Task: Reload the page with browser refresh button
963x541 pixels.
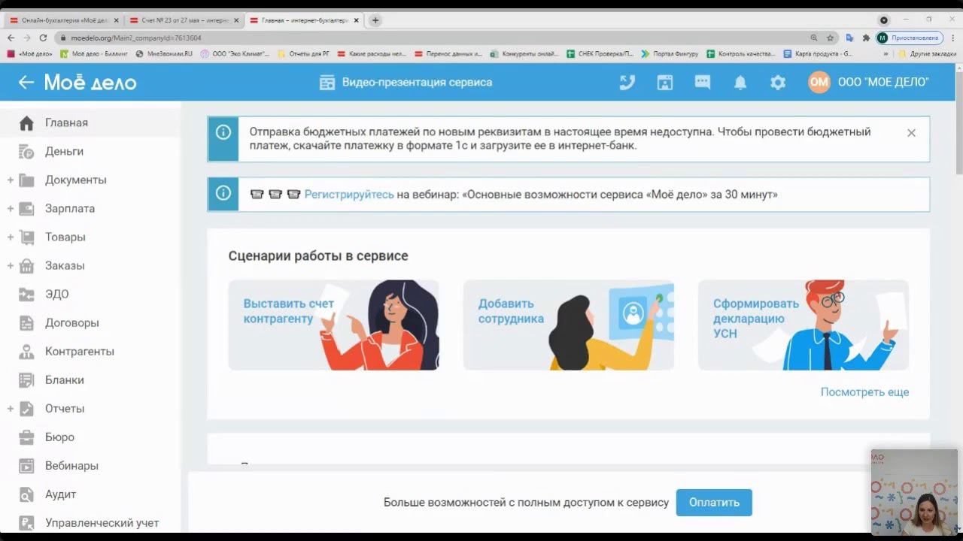Action: pos(43,38)
